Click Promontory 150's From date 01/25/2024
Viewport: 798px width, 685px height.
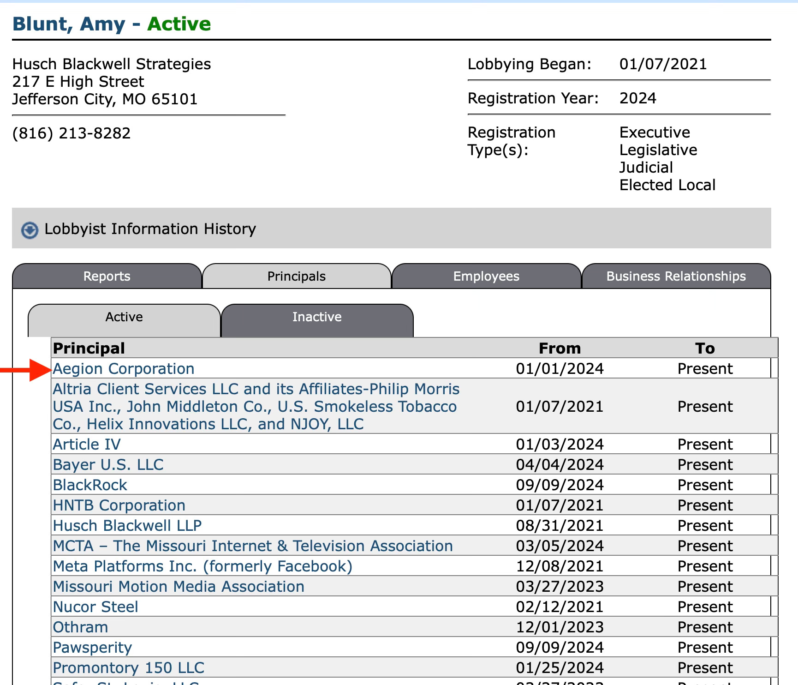pyautogui.click(x=560, y=668)
